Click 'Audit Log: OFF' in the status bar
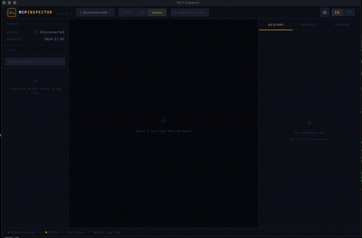This screenshot has height=238, width=362. (x=107, y=232)
